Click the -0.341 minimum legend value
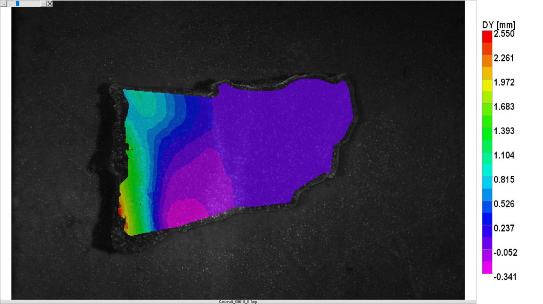The width and height of the screenshot is (543, 304). pyautogui.click(x=505, y=277)
